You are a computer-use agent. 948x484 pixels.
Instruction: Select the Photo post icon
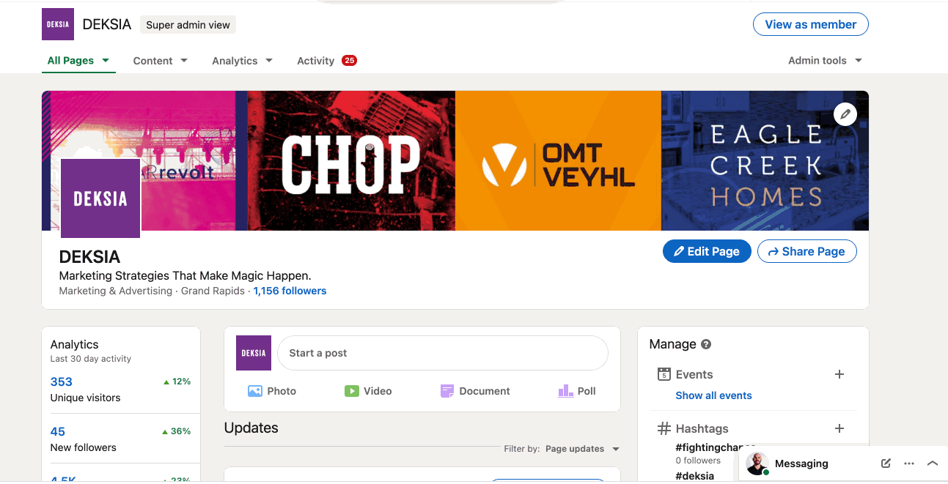[255, 391]
